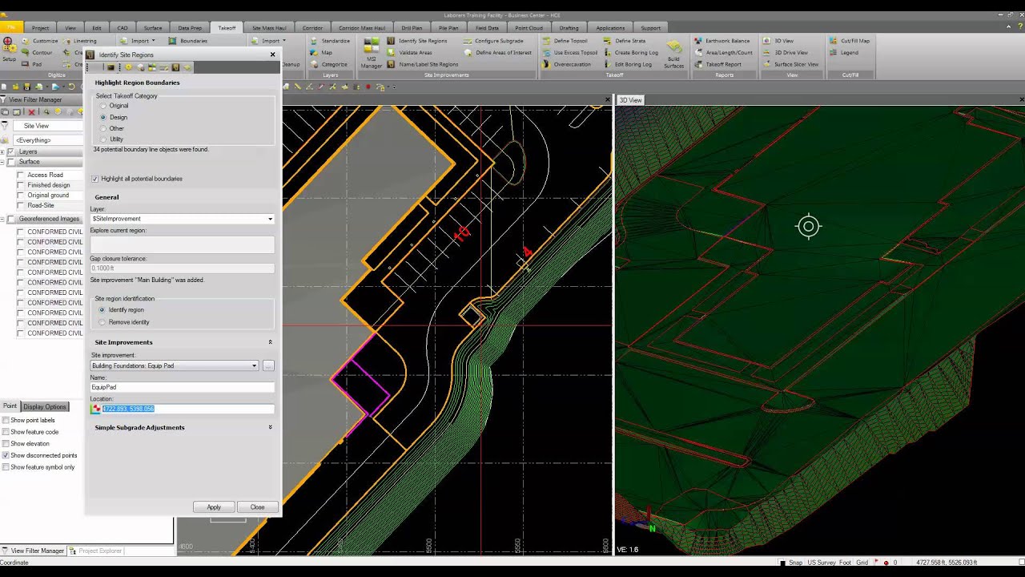Toggle Show point labels checkbox

[x=6, y=420]
